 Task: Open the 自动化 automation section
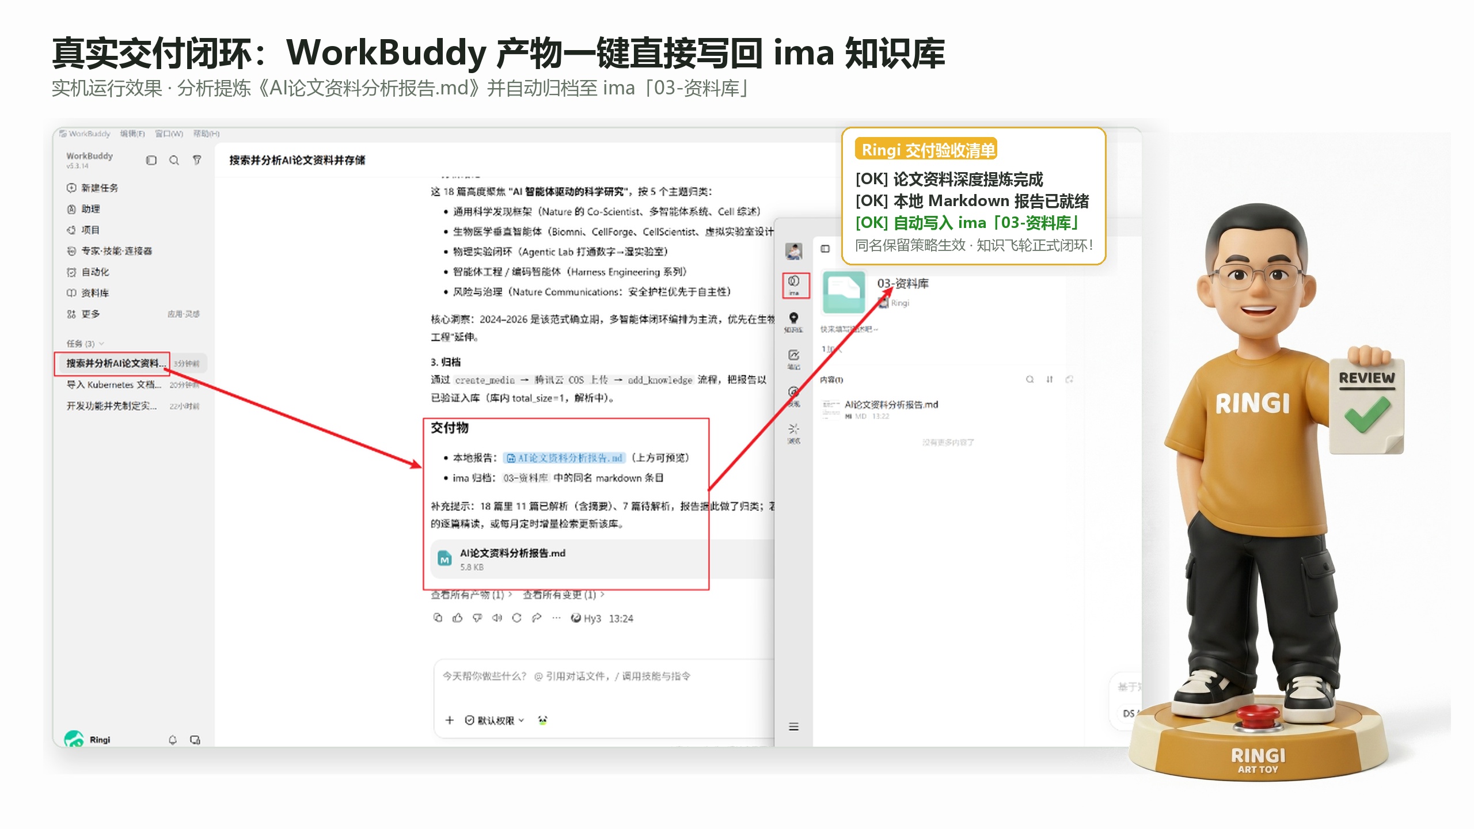[x=88, y=272]
